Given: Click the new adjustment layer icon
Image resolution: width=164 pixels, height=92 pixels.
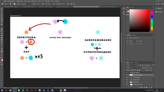Looking at the screenshot, I should tap(144, 87).
